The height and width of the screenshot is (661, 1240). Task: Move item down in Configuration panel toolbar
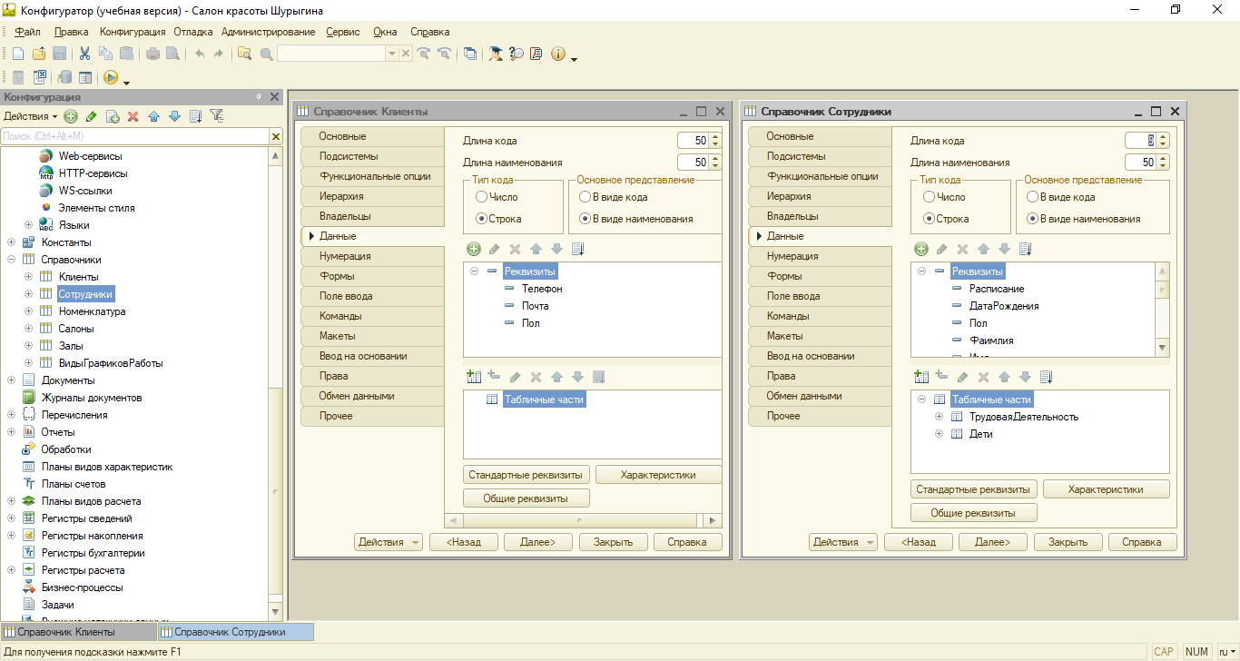click(x=174, y=116)
